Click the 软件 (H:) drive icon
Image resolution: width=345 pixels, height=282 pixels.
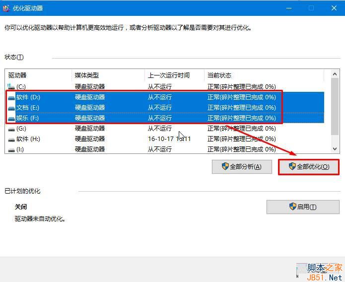pos(11,140)
